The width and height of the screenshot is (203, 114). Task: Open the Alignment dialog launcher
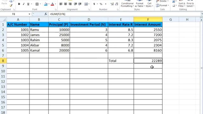click(x=89, y=9)
